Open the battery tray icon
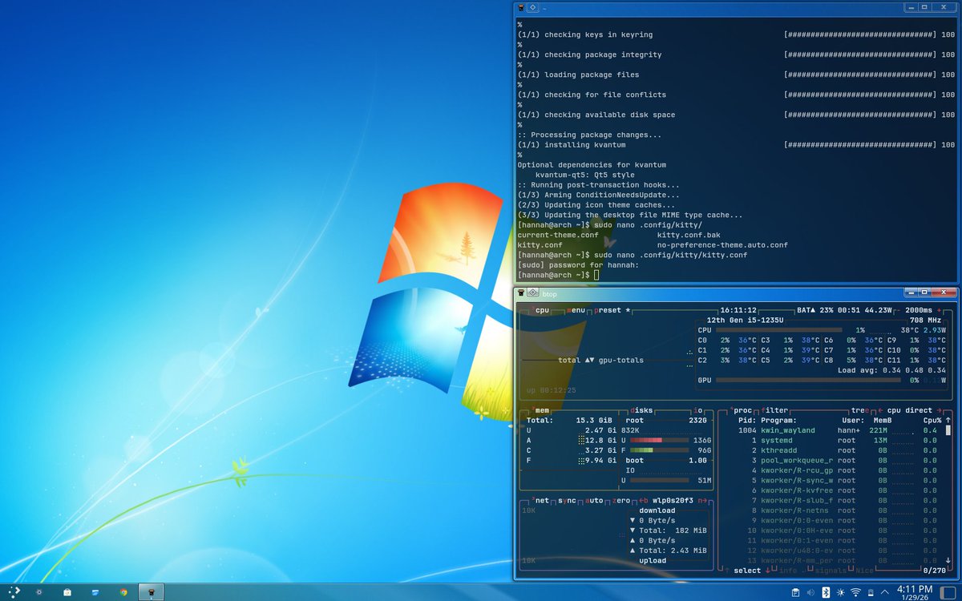Screen dimensions: 962x601 pos(871,592)
